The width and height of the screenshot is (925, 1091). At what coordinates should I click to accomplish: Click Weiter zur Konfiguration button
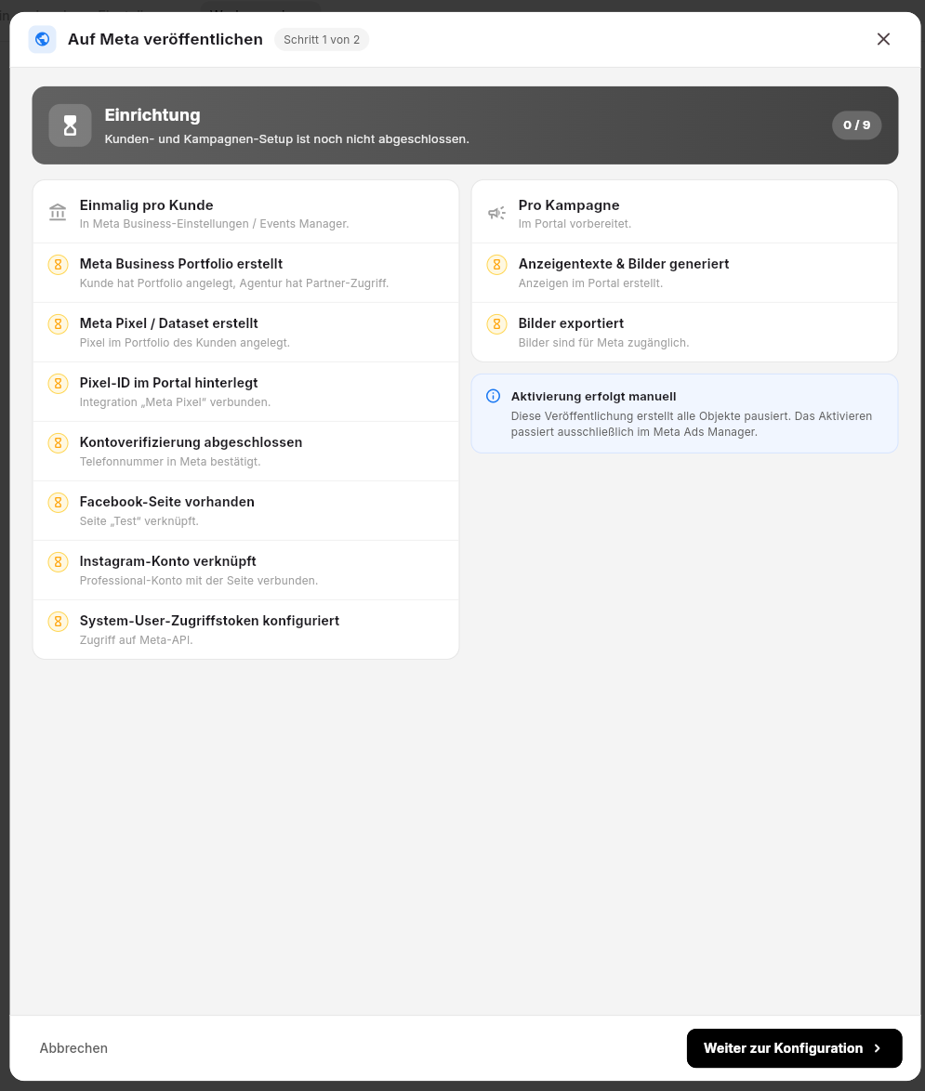(x=794, y=1048)
